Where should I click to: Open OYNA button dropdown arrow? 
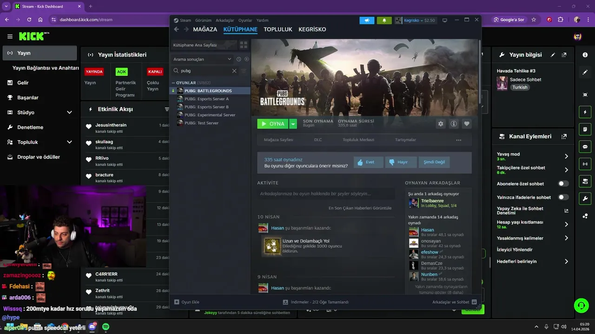pos(293,124)
